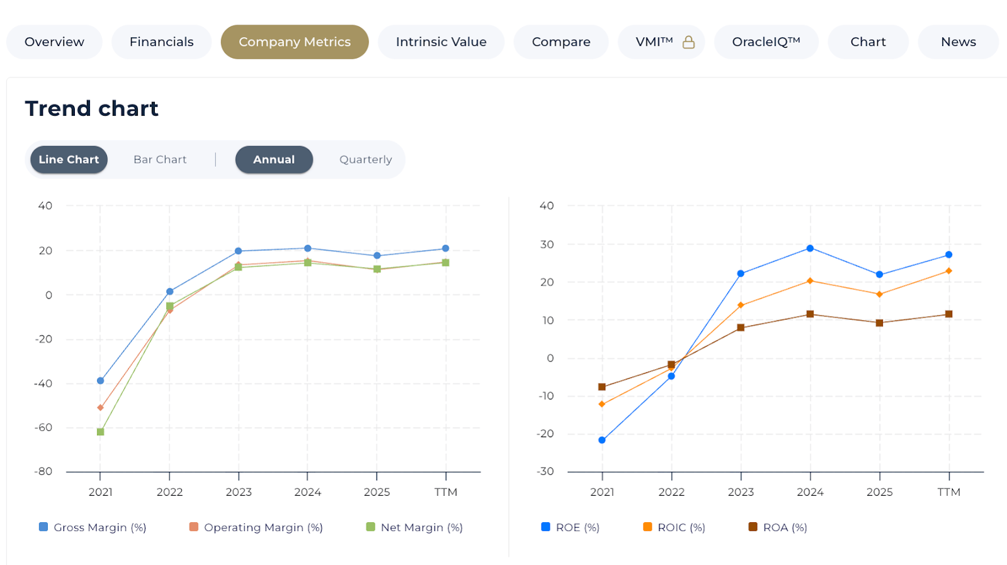Click the ROA brown legend marker
Image resolution: width=1007 pixels, height=565 pixels.
[753, 527]
